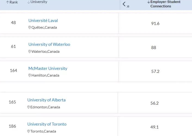This screenshot has width=192, height=136.
Task: Select the rank 186 cell
Action: click(x=12, y=126)
